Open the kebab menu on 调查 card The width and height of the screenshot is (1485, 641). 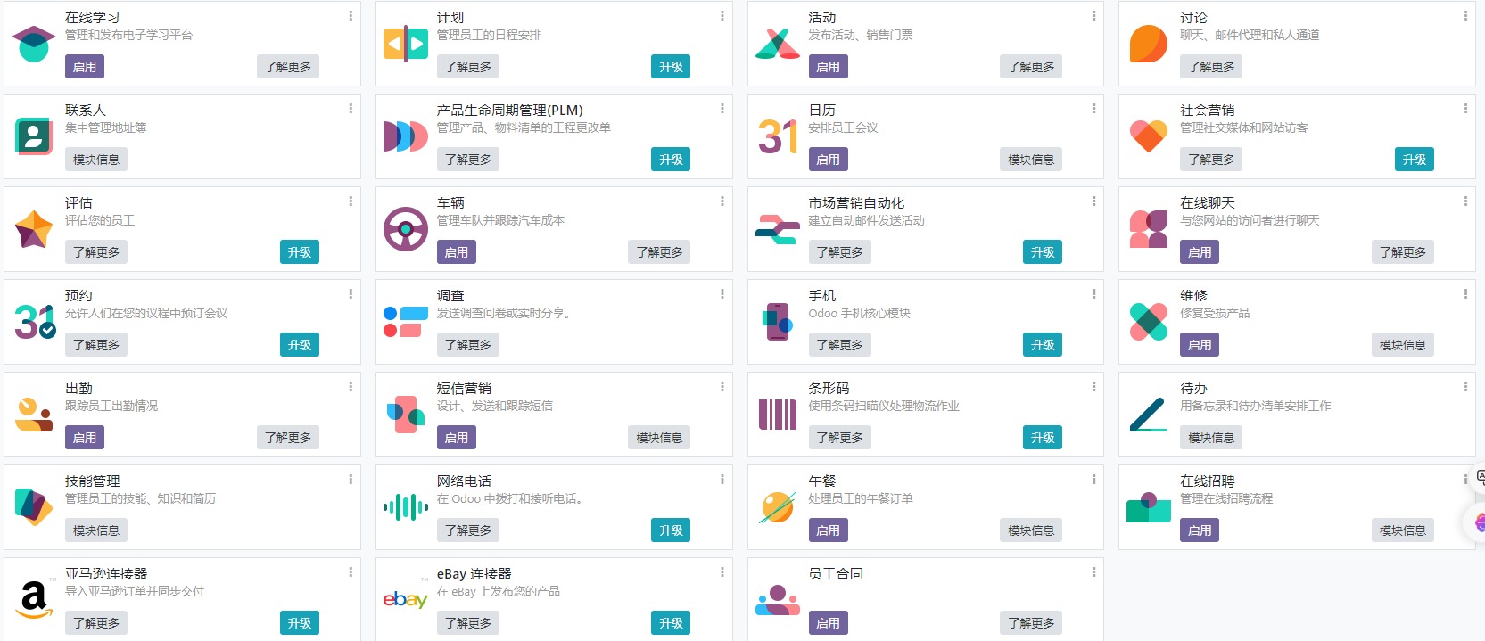[722, 294]
